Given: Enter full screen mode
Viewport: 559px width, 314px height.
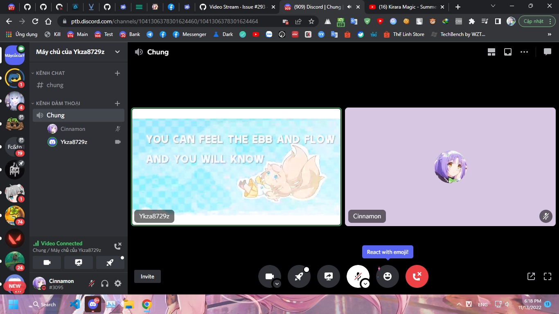Looking at the screenshot, I should [548, 276].
